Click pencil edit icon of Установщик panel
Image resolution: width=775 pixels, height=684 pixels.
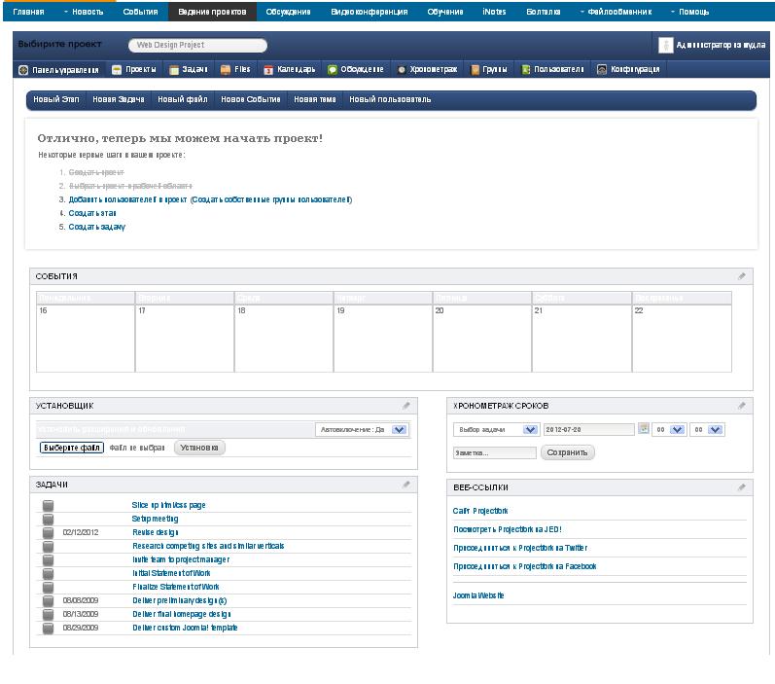(405, 406)
